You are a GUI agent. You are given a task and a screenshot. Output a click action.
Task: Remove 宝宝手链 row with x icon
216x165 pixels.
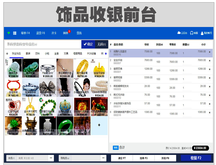209,60
